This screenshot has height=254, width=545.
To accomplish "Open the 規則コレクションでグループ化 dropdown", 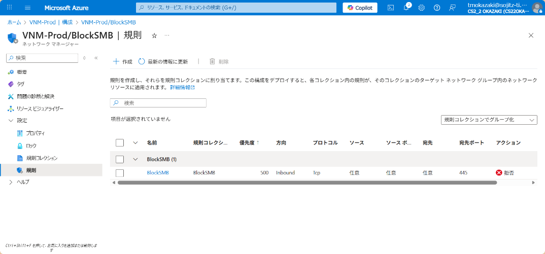I will pos(489,120).
